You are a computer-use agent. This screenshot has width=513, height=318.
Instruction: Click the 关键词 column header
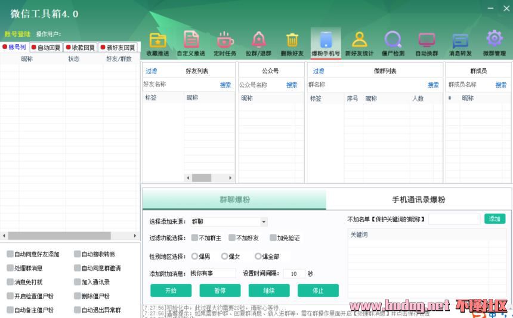[359, 234]
